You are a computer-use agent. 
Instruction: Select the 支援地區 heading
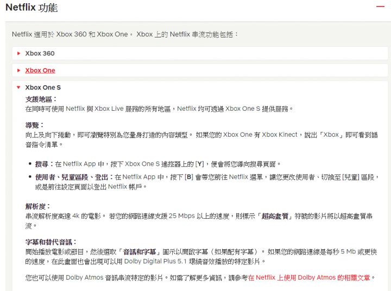tap(41, 99)
